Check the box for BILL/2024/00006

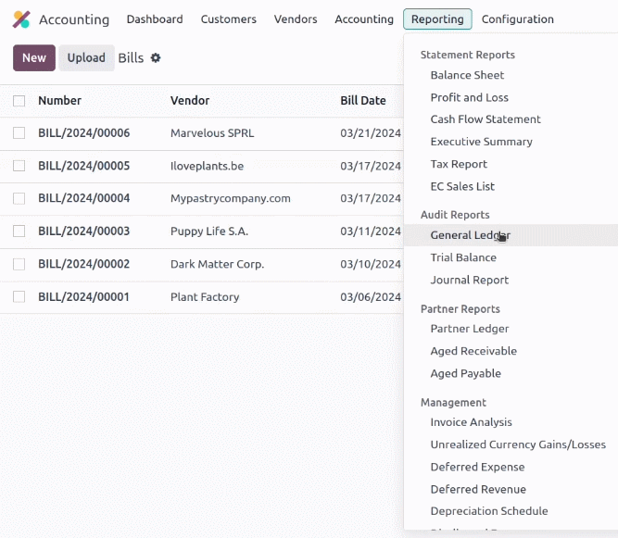click(19, 133)
